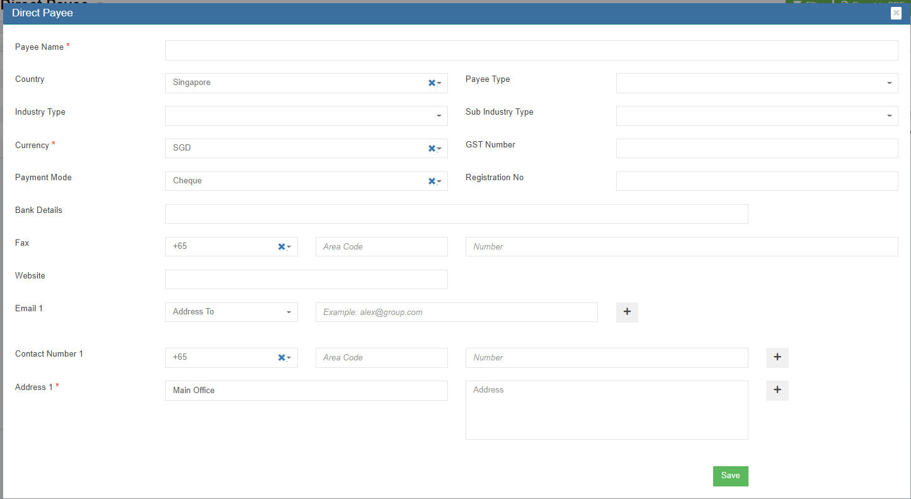Image resolution: width=911 pixels, height=499 pixels.
Task: Add another email with plus icon
Action: [x=627, y=312]
